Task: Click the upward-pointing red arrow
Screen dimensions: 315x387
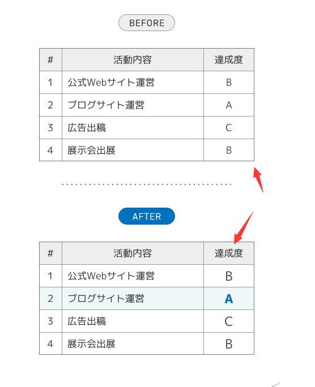Action: point(258,179)
